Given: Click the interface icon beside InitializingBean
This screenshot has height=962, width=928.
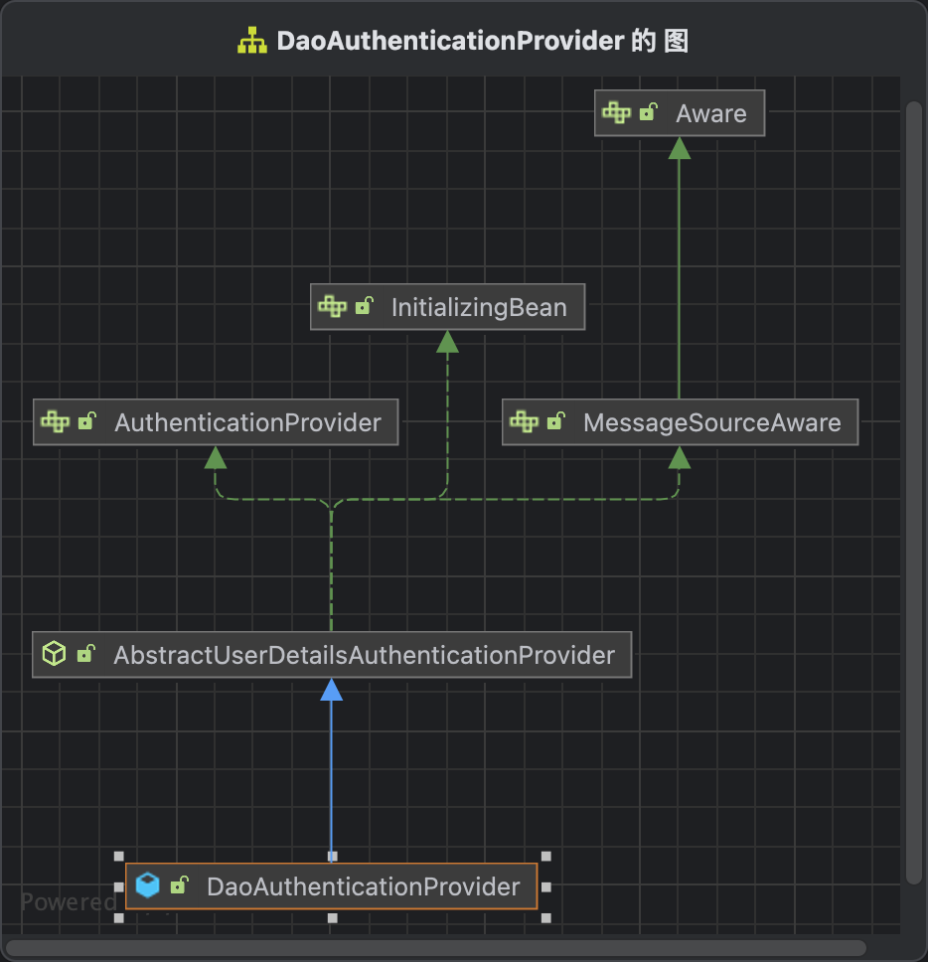Looking at the screenshot, I should (x=332, y=306).
